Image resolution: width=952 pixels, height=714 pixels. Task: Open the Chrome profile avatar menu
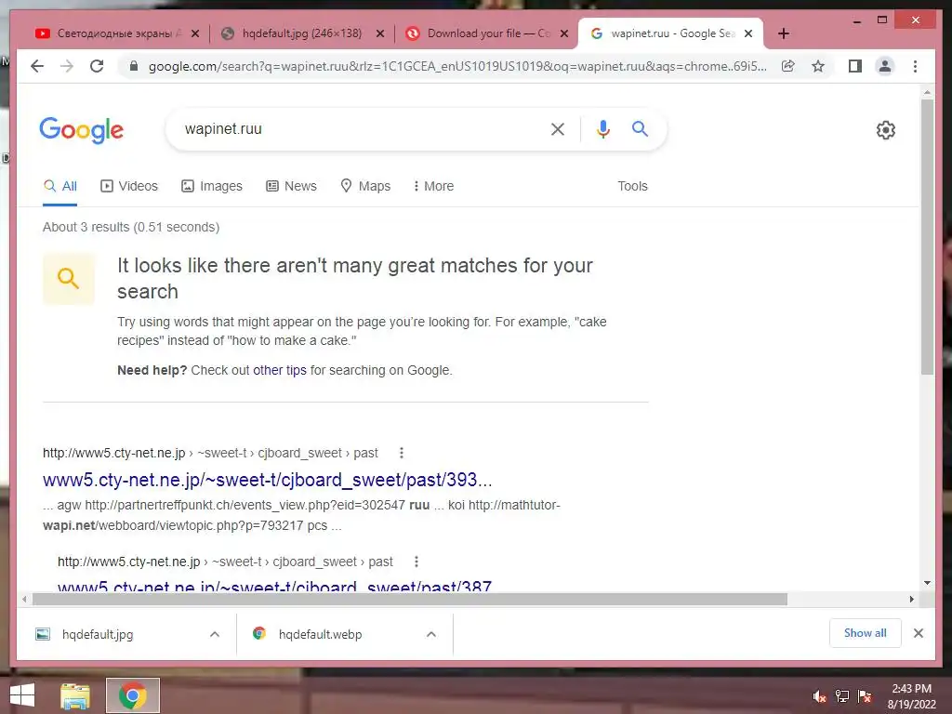[885, 66]
